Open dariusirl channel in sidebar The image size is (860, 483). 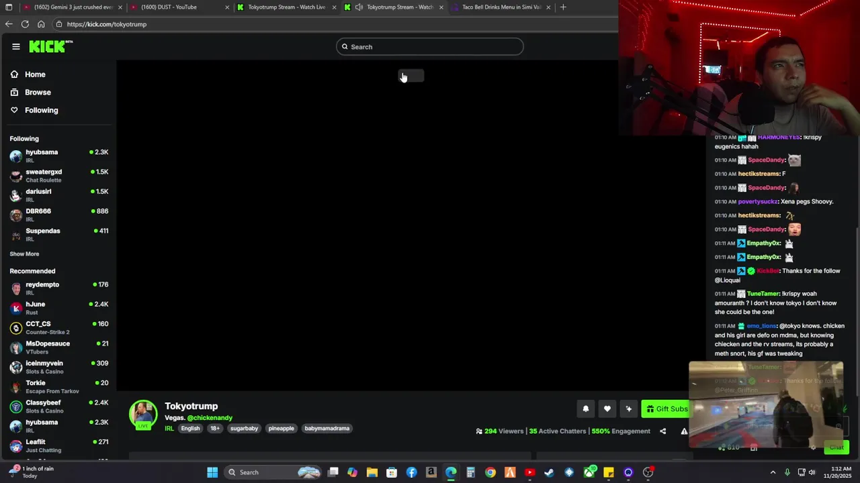[x=59, y=195]
